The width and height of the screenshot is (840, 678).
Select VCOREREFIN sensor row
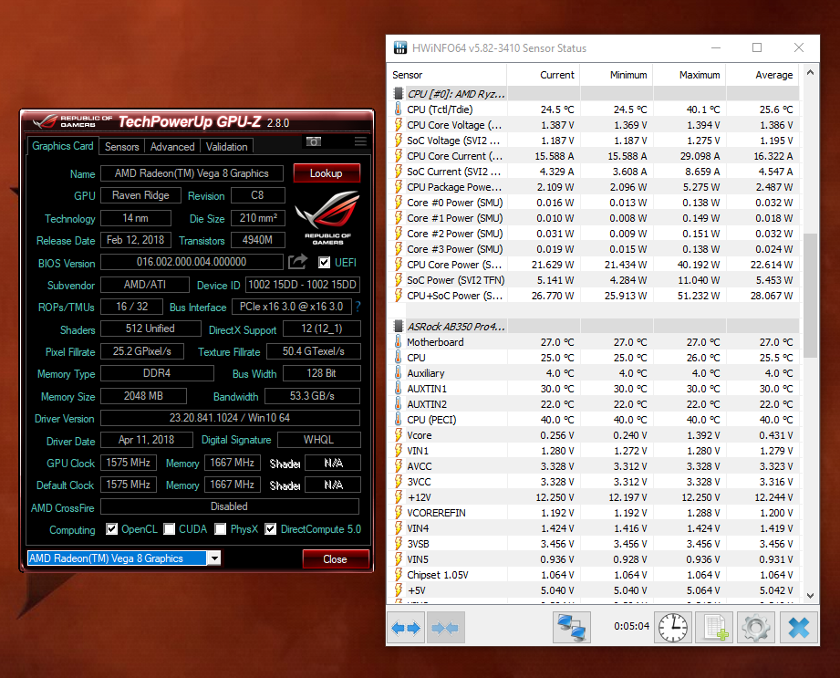tap(594, 513)
